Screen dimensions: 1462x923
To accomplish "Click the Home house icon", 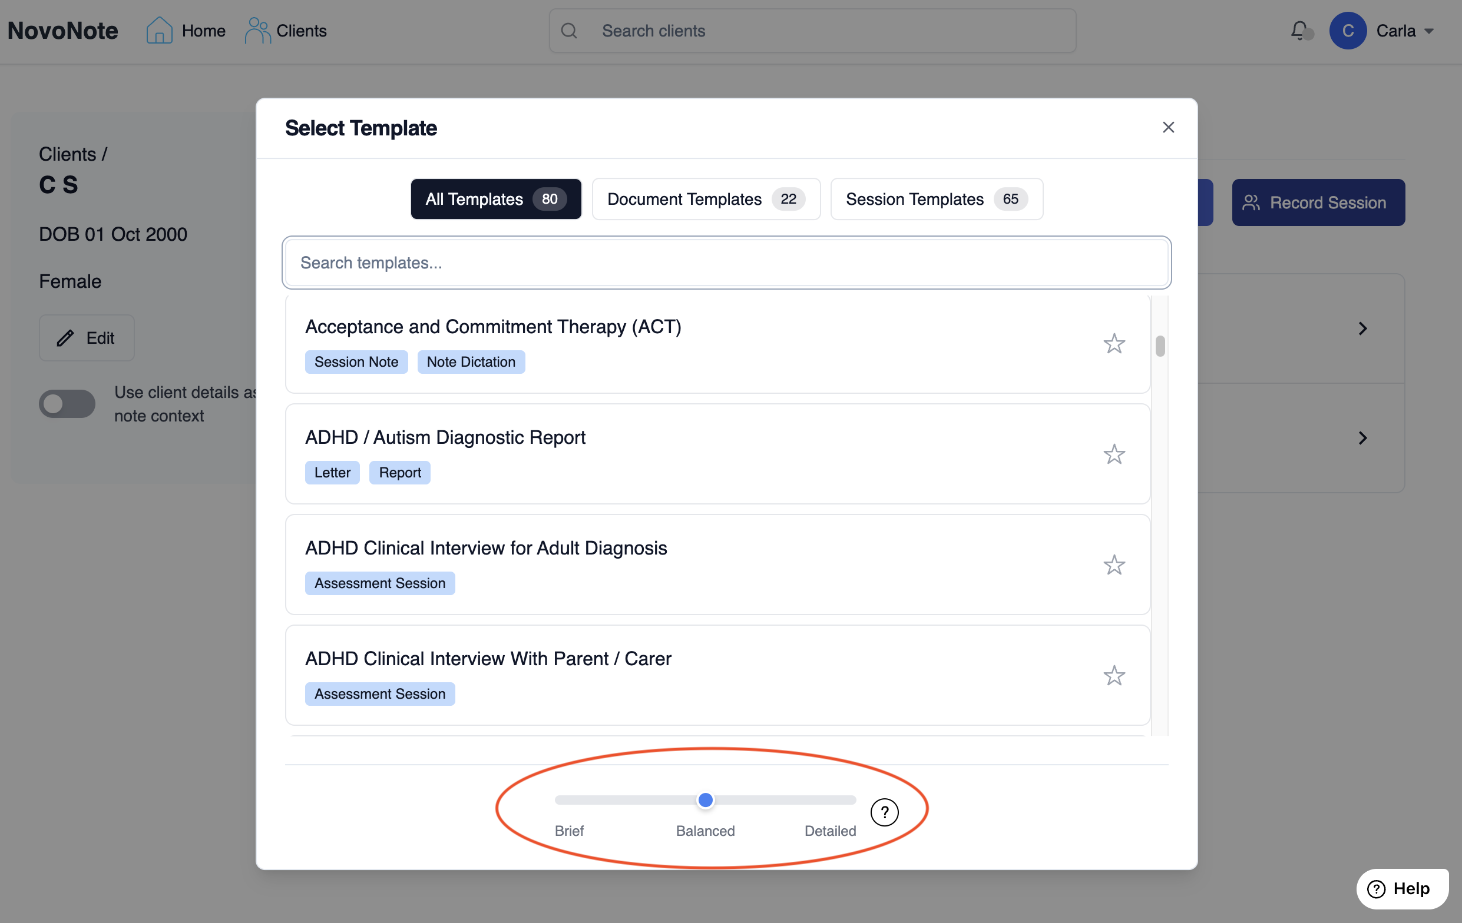I will (x=159, y=31).
